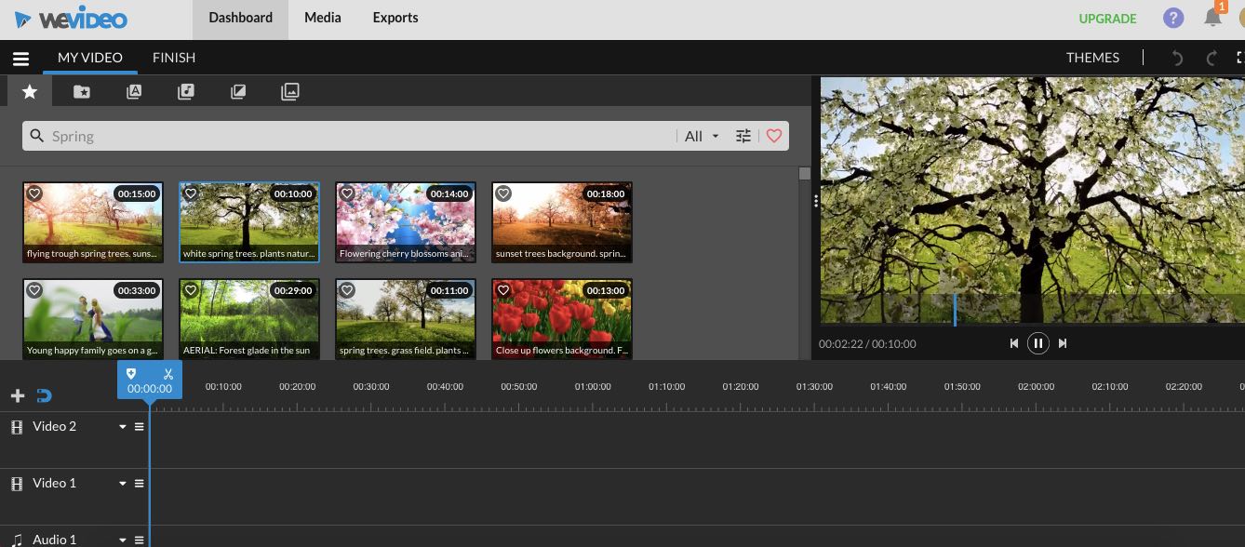Open the Audio library tab icon
The width and height of the screenshot is (1245, 547).
[x=186, y=91]
